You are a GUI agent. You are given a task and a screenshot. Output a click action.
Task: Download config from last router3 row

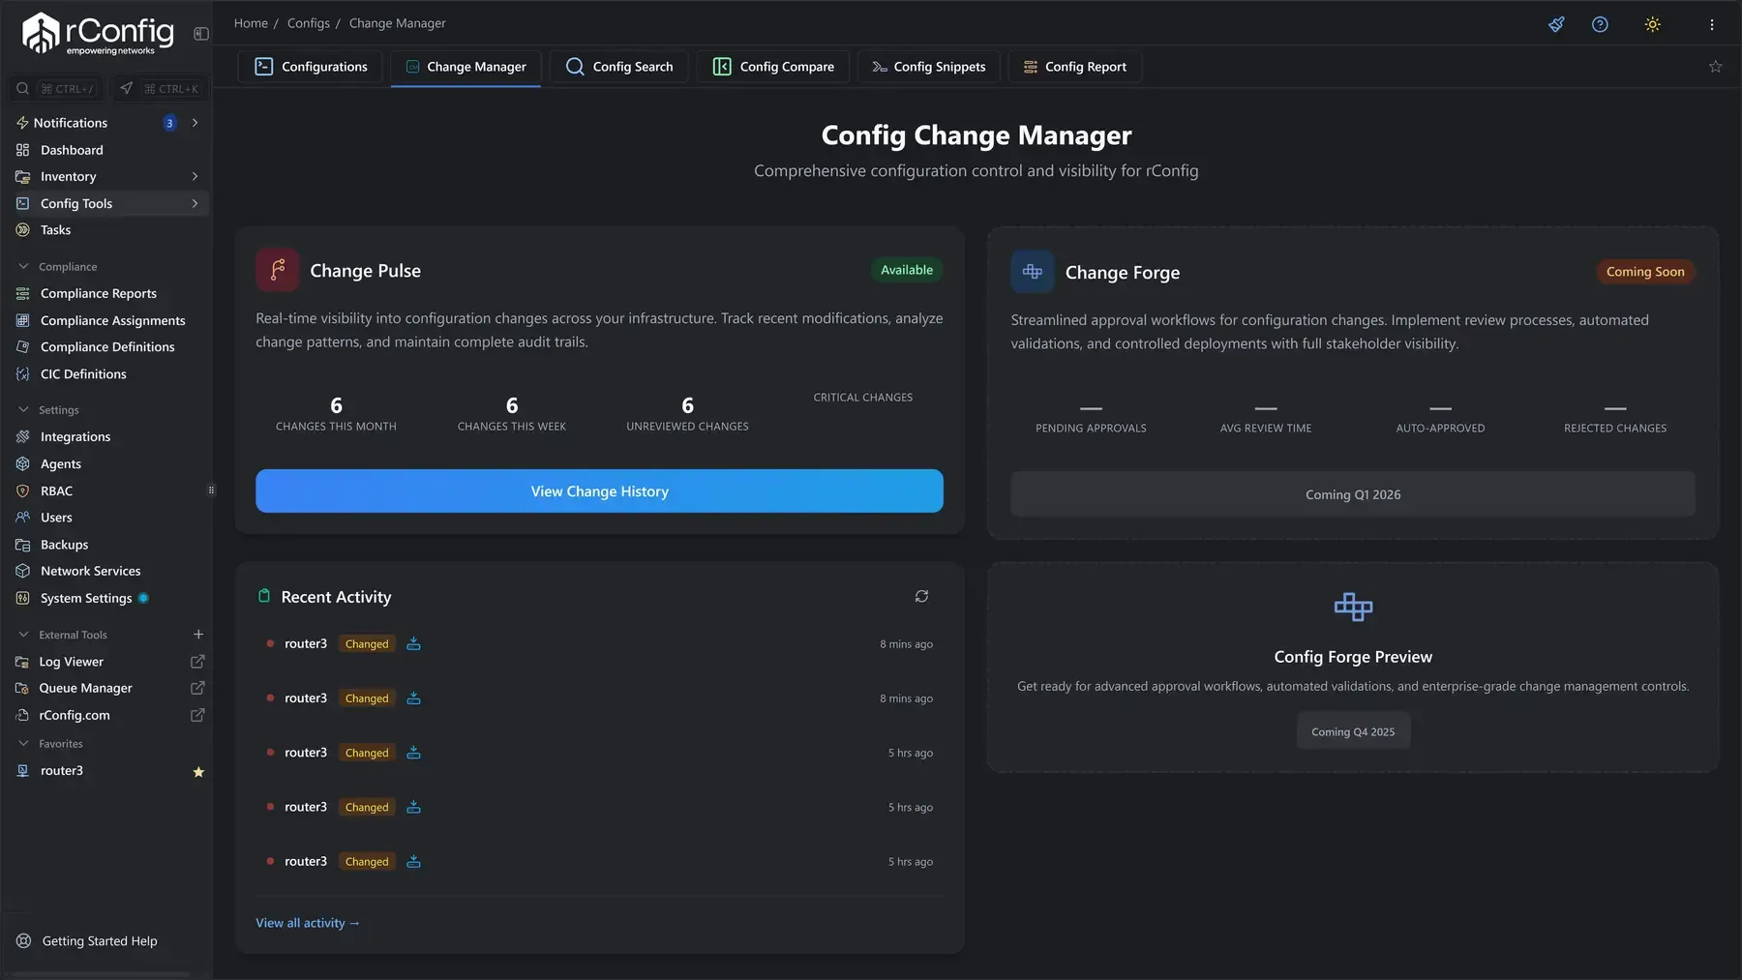(413, 861)
